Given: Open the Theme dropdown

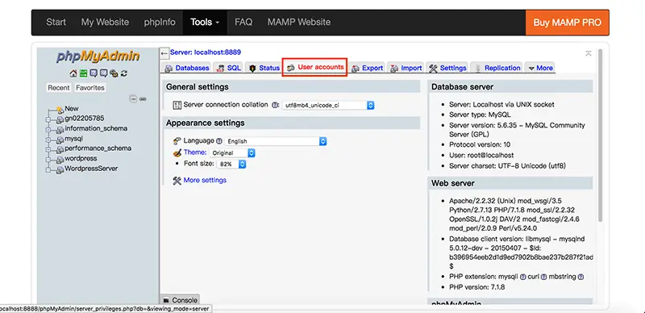Looking at the screenshot, I should coord(232,152).
